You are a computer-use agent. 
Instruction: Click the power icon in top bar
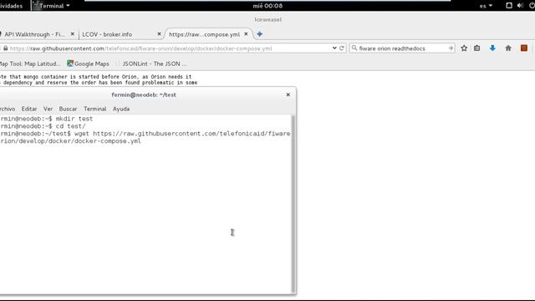coord(532,6)
